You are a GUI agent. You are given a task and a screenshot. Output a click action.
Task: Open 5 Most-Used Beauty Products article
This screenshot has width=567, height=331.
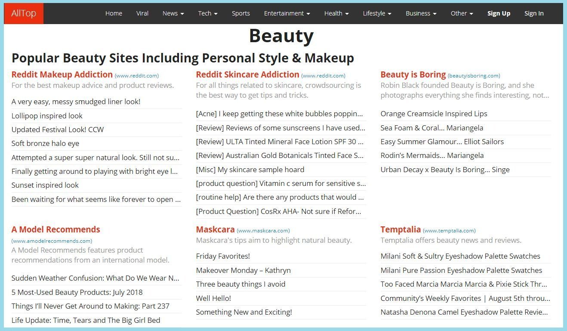coord(77,292)
